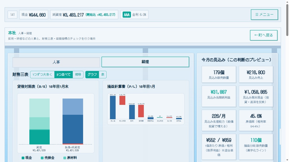Click the 売上高 bar in P/L chart
289x162 pixels.
tap(113, 108)
